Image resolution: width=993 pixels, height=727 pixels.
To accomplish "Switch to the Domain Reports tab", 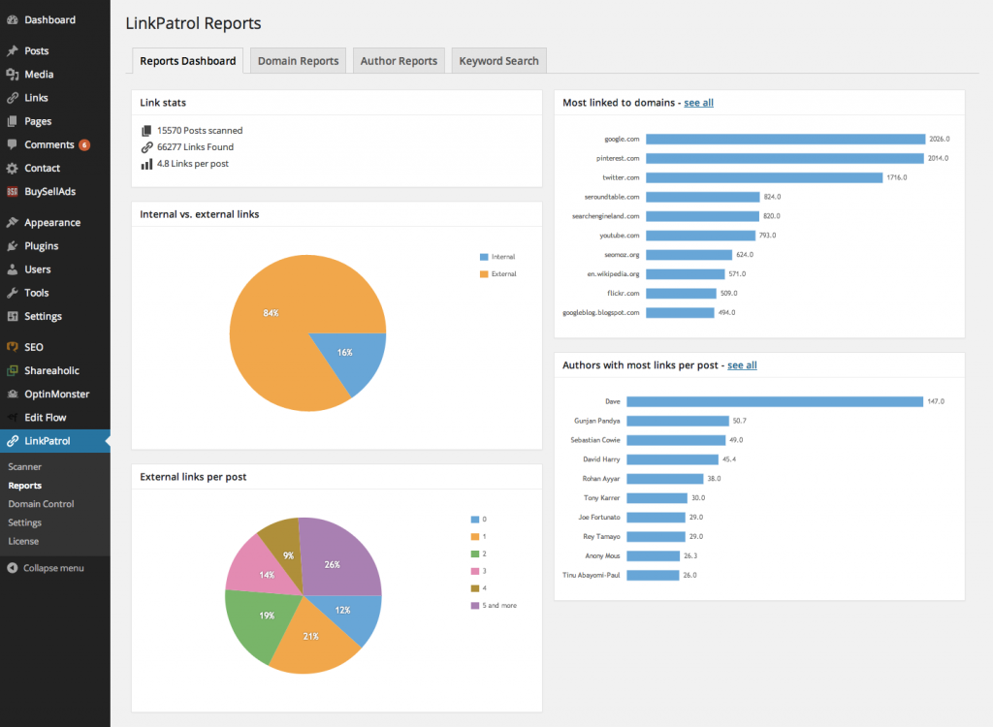I will pyautogui.click(x=298, y=61).
